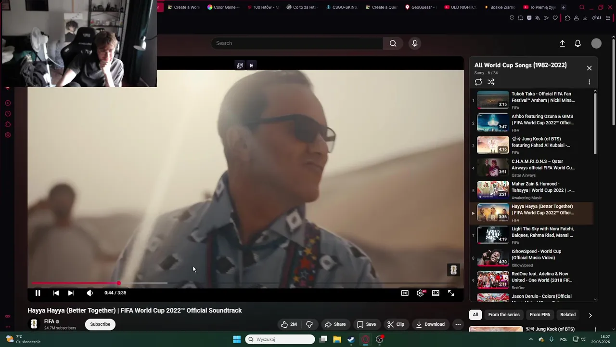
Task: Save the video to a playlist
Action: [x=366, y=324]
